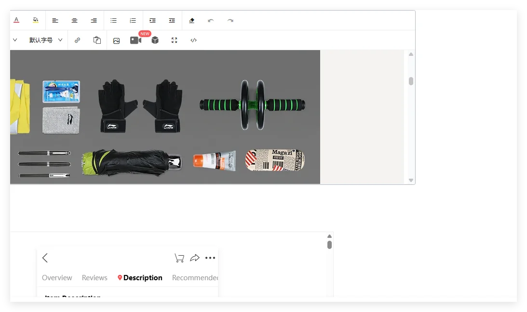527x312 pixels.
Task: Increase the paragraph indent
Action: (x=152, y=20)
